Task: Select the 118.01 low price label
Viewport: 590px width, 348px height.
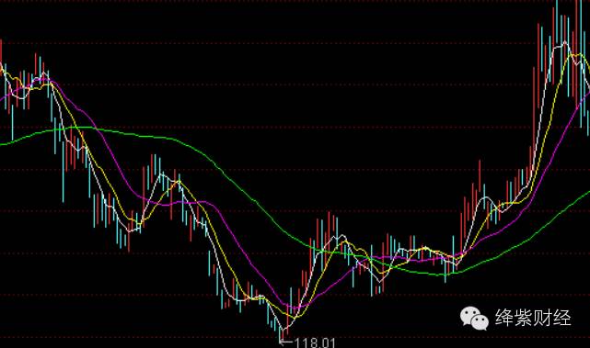Action: (x=315, y=342)
